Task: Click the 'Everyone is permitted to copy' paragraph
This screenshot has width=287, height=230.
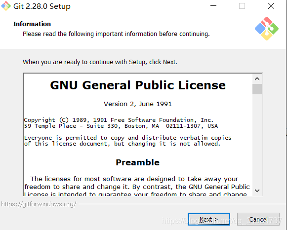Action: pos(128,141)
